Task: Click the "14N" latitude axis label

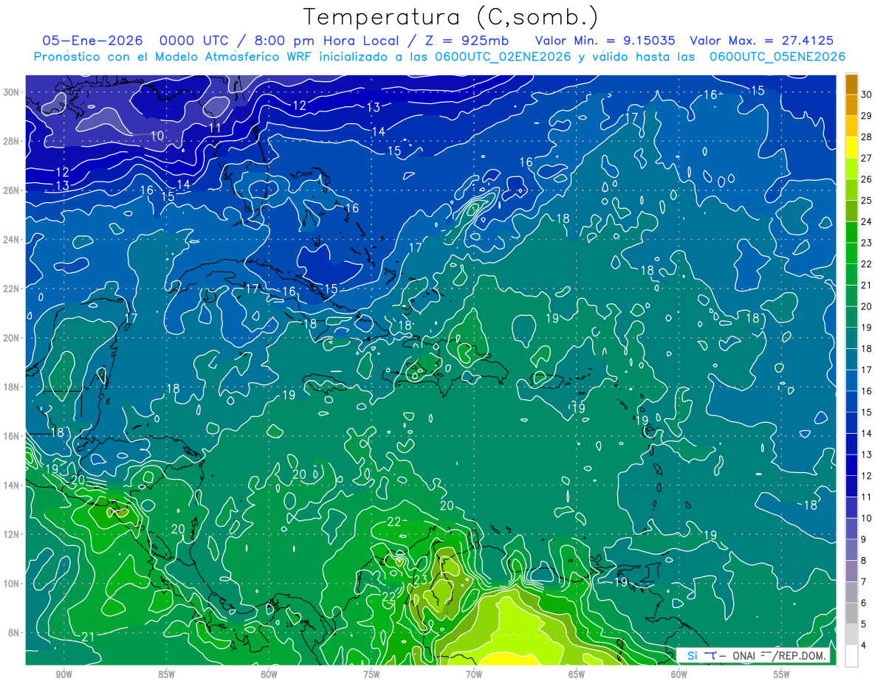Action: 13,486
